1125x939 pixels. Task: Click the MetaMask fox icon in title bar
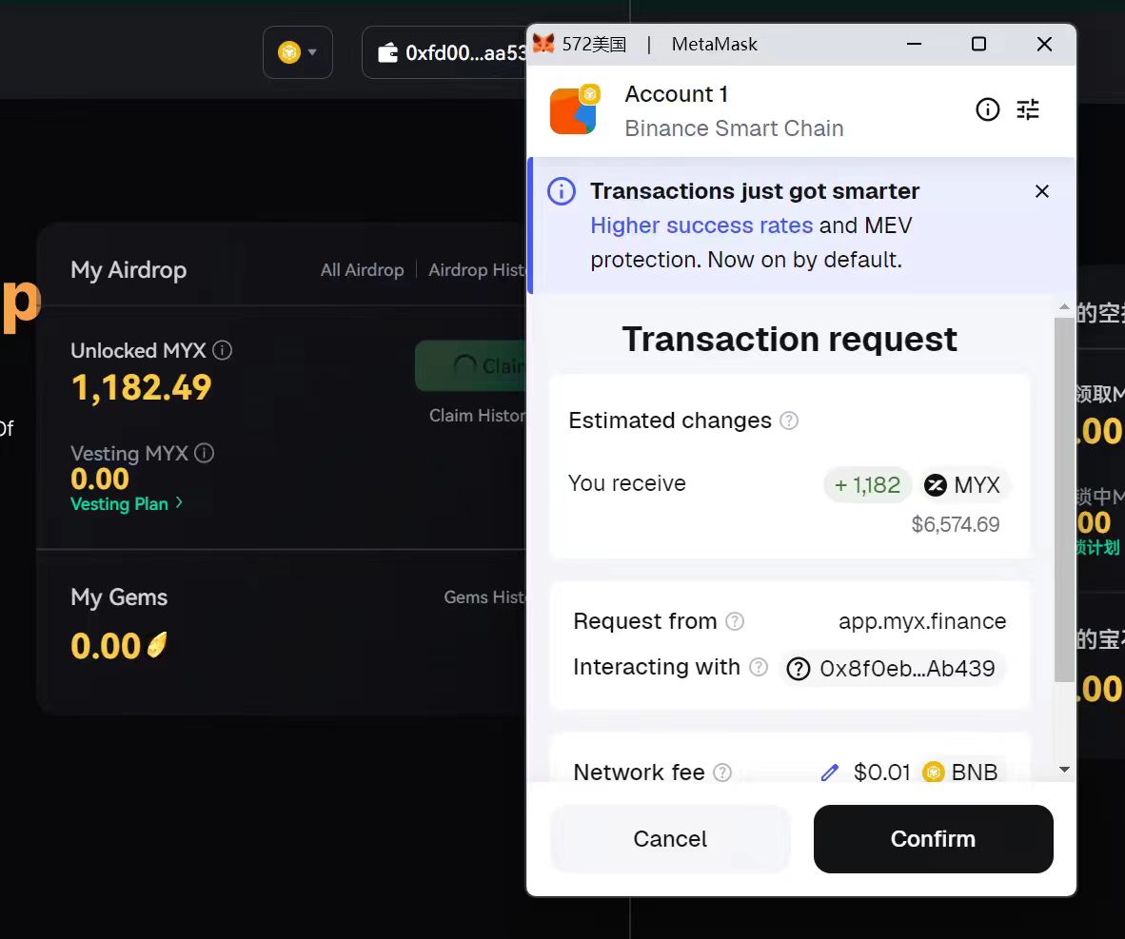tap(543, 44)
